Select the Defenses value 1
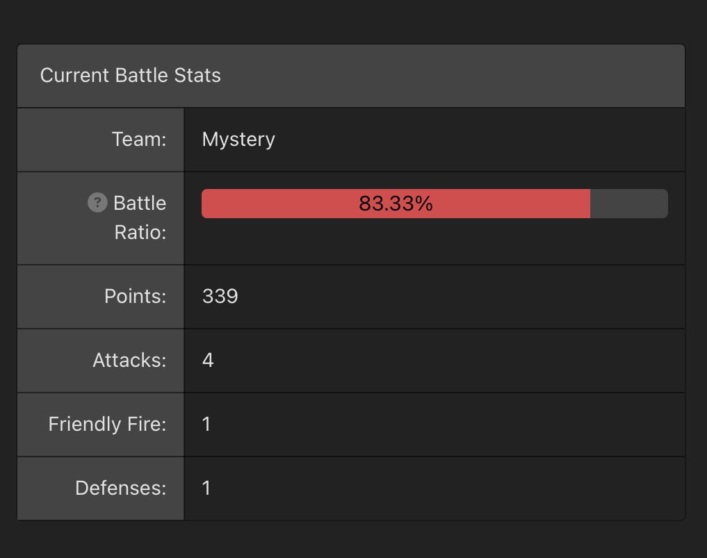The image size is (707, 558). 206,488
